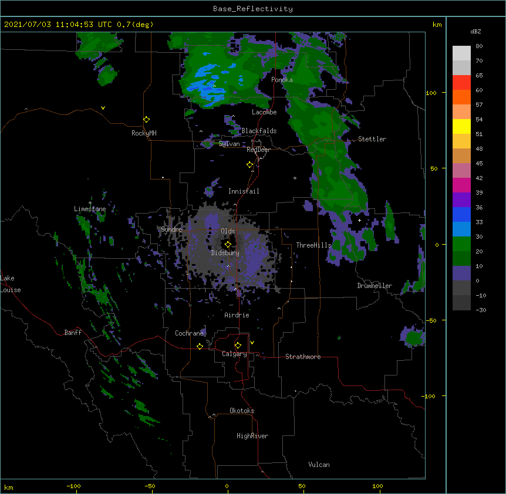Click the HighRiver town label
The height and width of the screenshot is (494, 506).
point(252,436)
